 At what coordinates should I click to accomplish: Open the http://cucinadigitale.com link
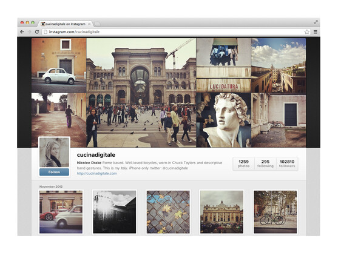coord(96,173)
